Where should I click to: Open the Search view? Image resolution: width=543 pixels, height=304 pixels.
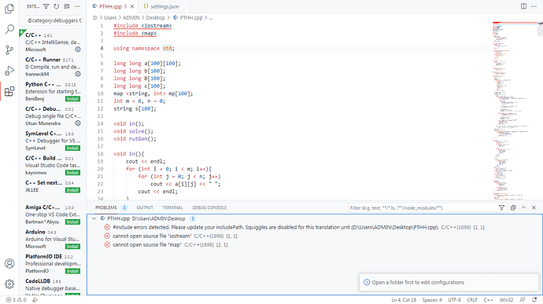click(x=9, y=29)
